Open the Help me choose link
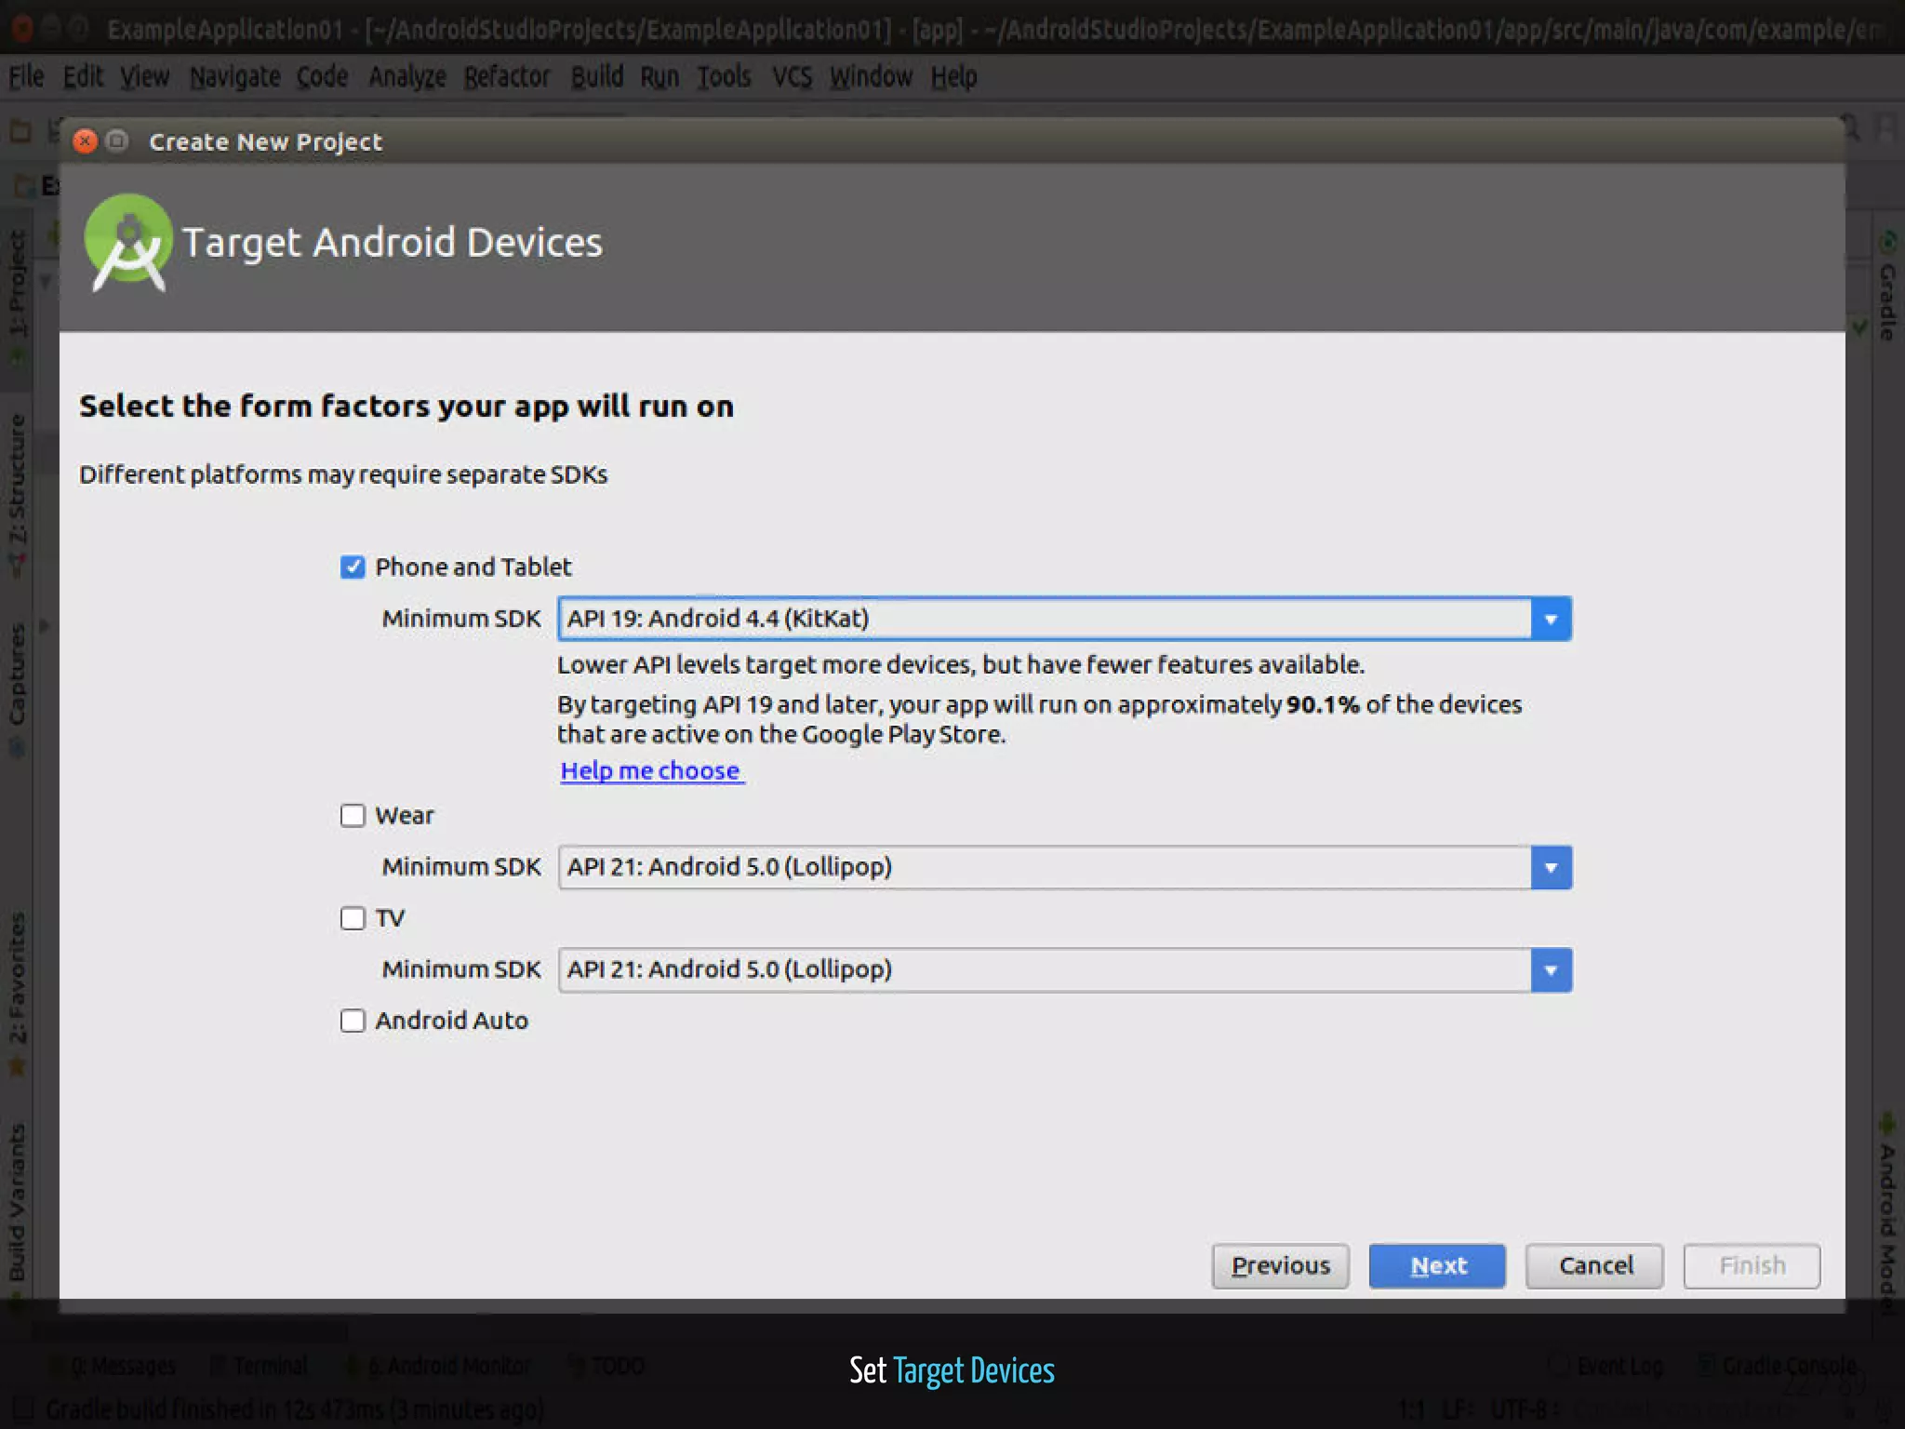This screenshot has height=1429, width=1905. click(650, 770)
